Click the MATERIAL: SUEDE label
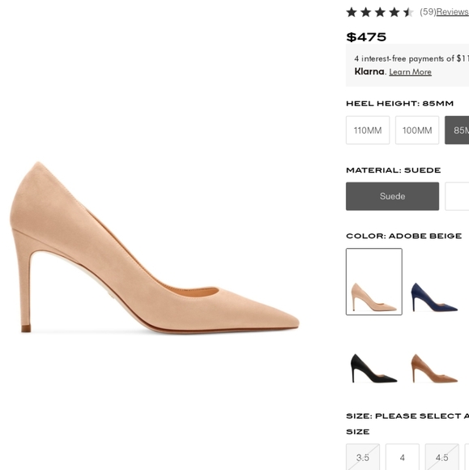 [x=393, y=170]
